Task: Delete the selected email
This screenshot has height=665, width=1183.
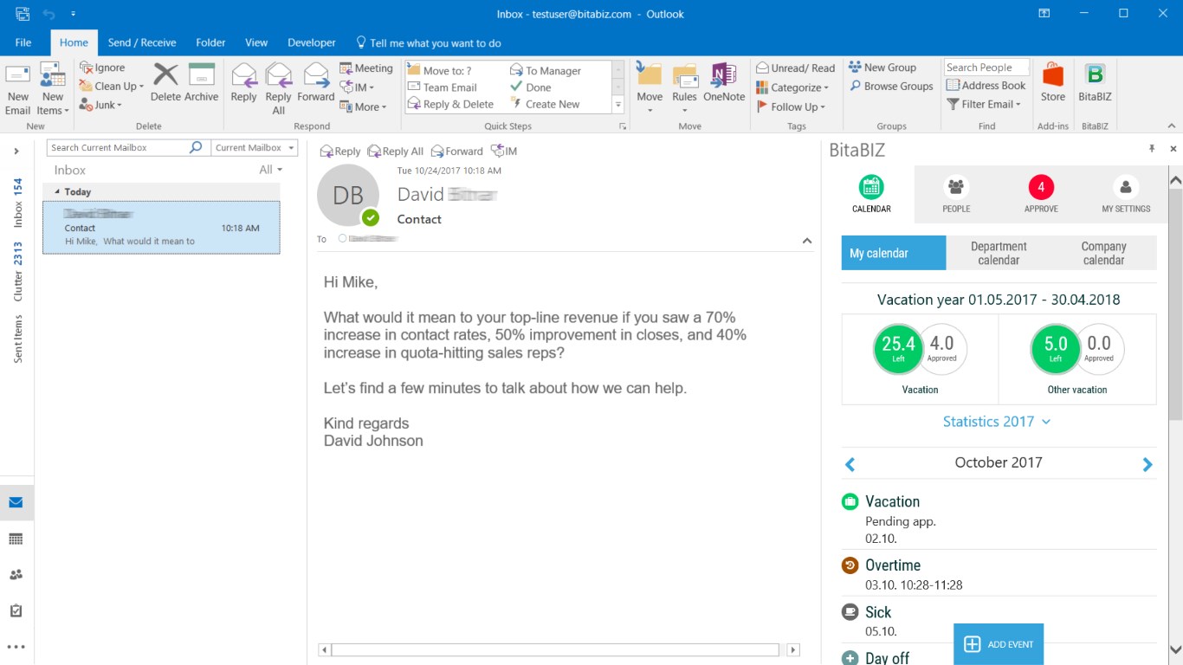Action: pos(165,84)
